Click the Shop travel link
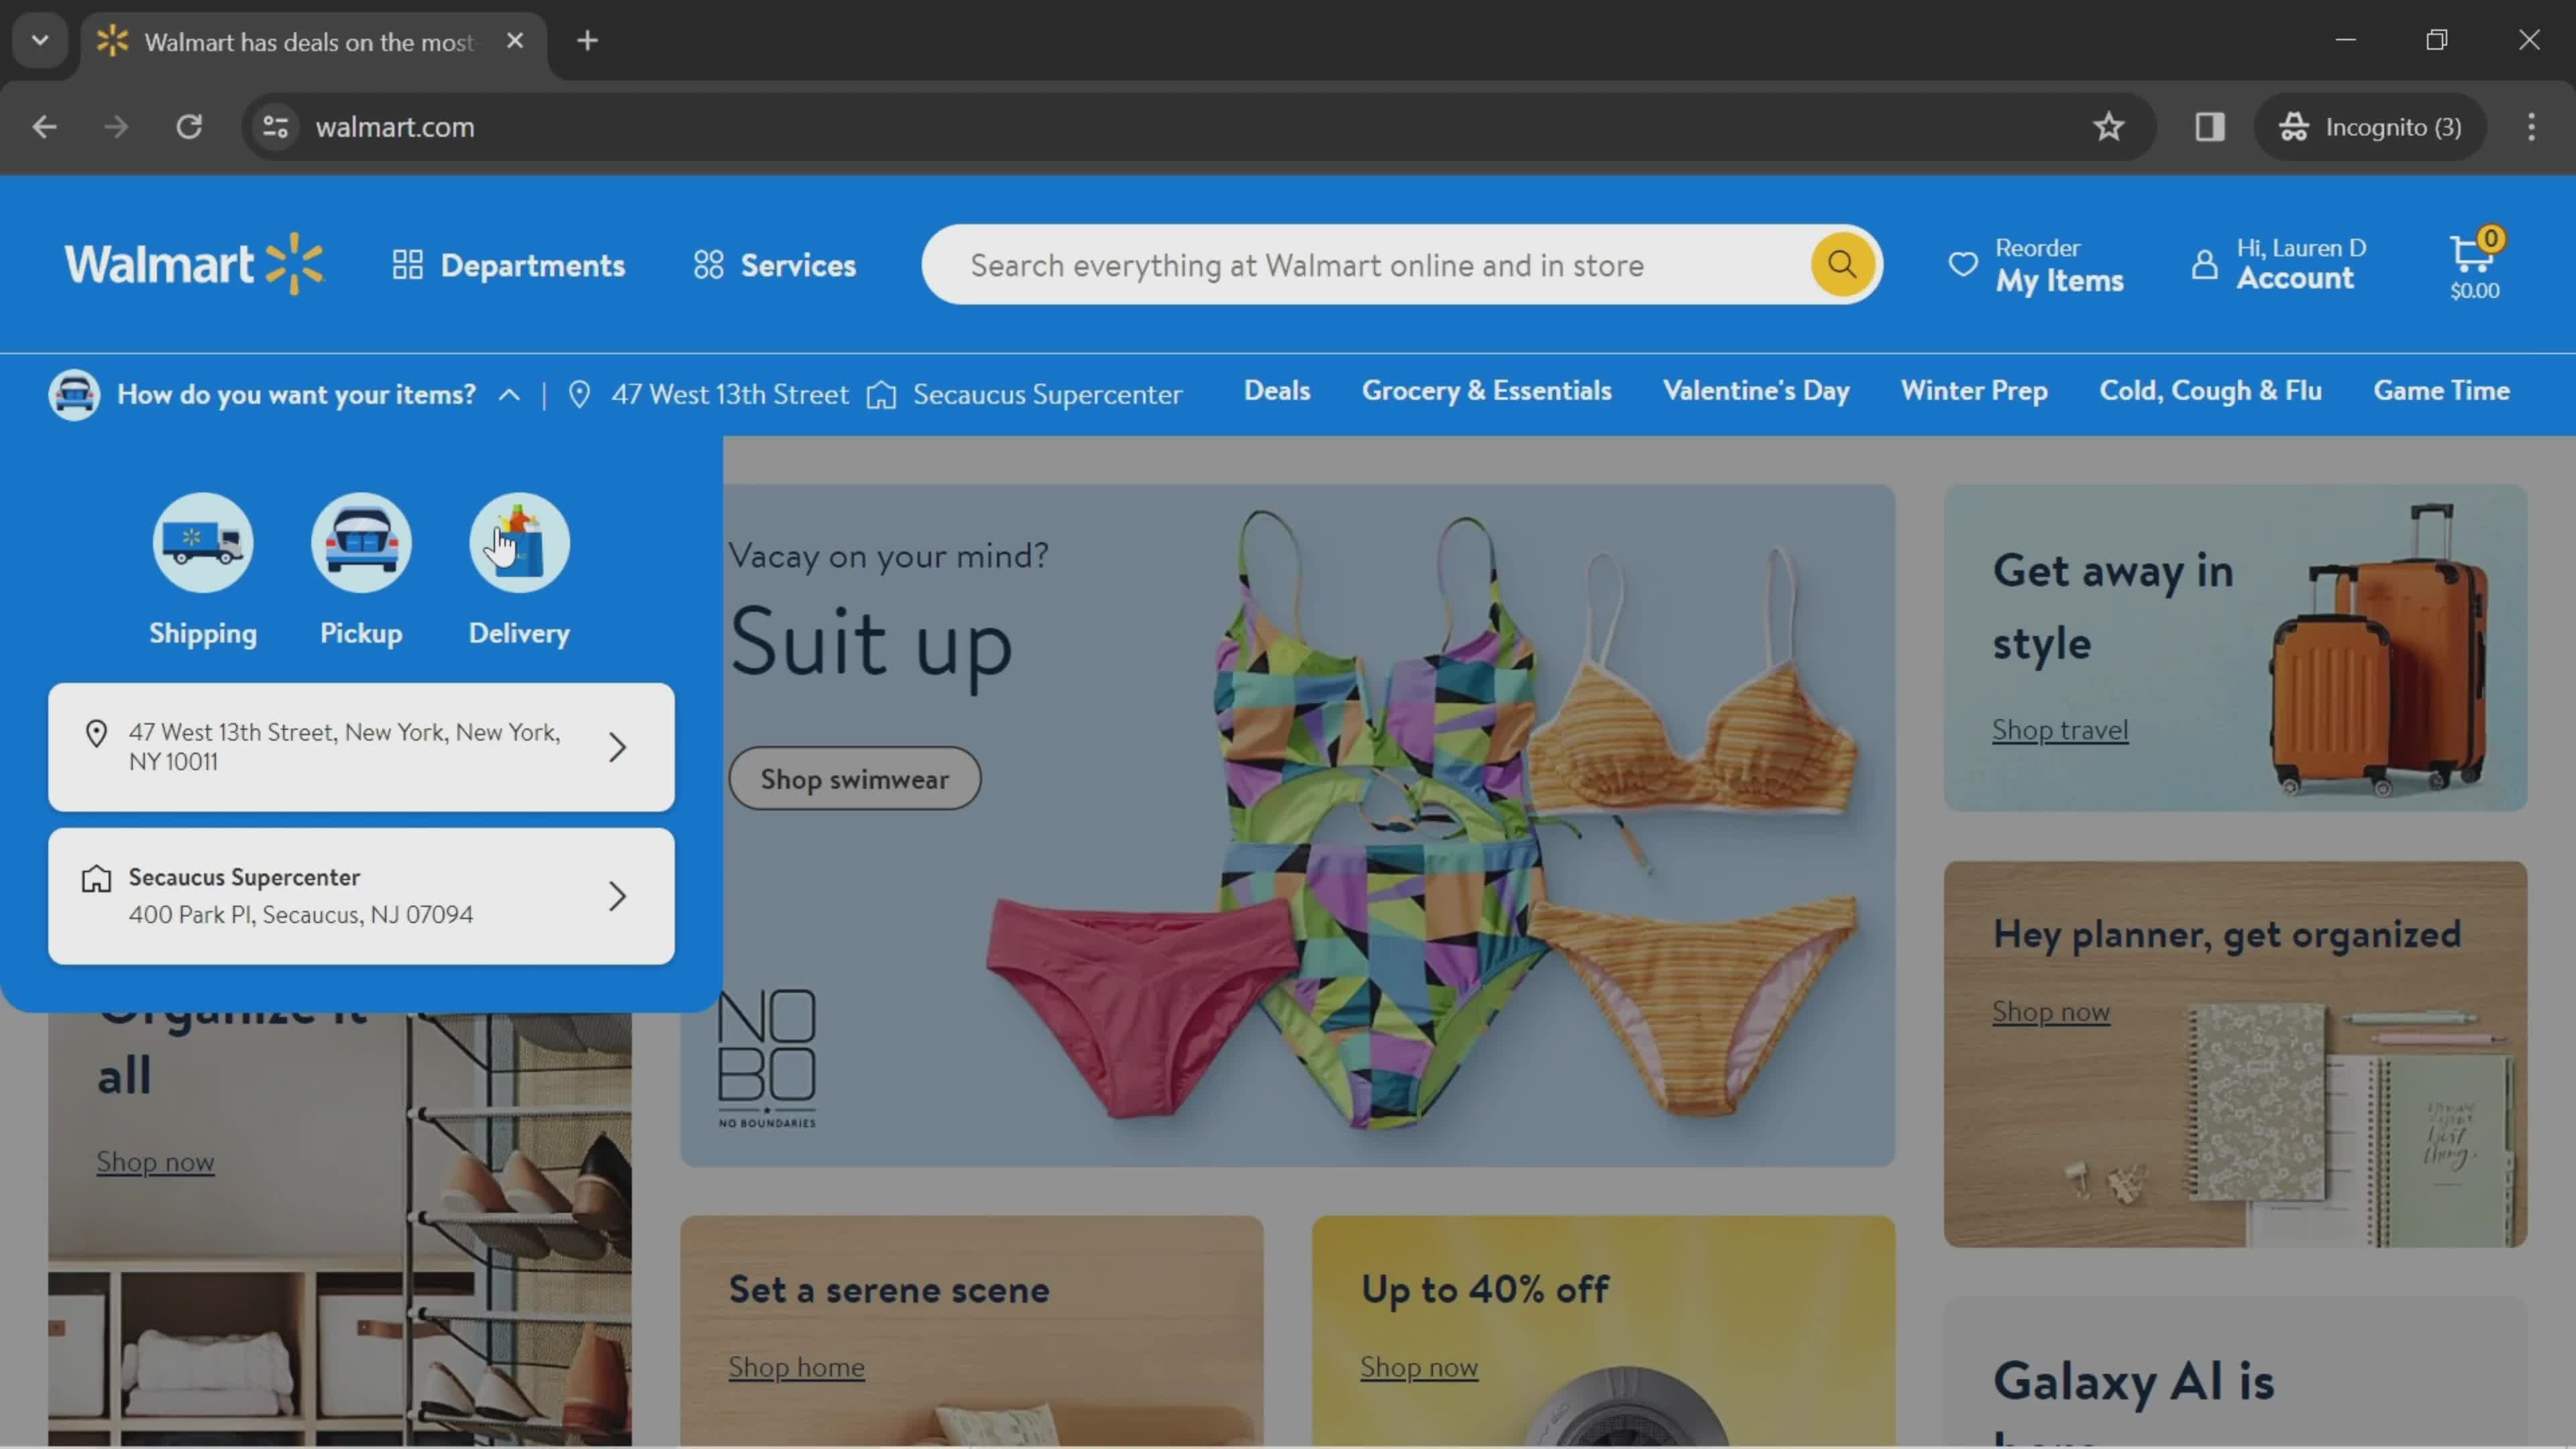2576x1449 pixels. click(x=2057, y=727)
